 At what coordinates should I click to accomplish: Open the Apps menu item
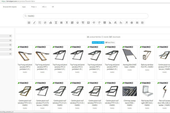(24, 7)
